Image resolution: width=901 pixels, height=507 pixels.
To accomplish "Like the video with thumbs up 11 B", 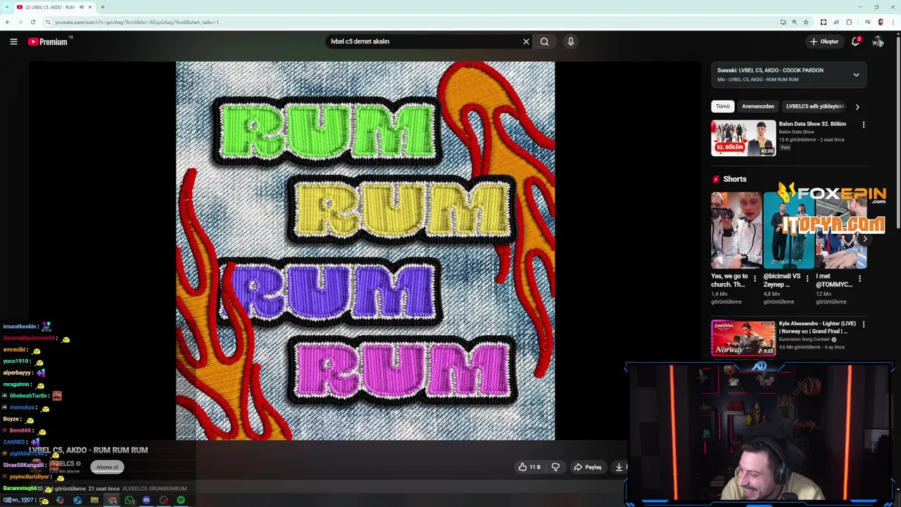I will (x=529, y=467).
